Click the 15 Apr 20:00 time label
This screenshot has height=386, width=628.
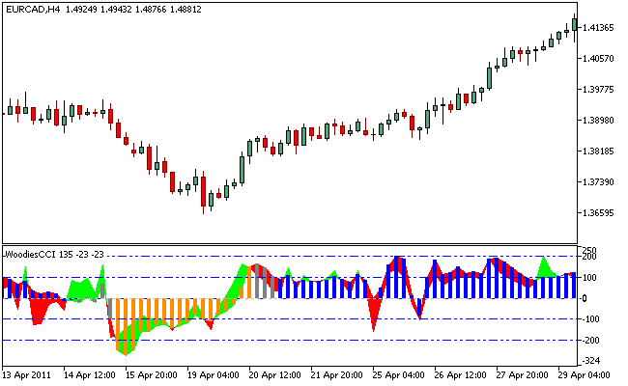coord(152,375)
